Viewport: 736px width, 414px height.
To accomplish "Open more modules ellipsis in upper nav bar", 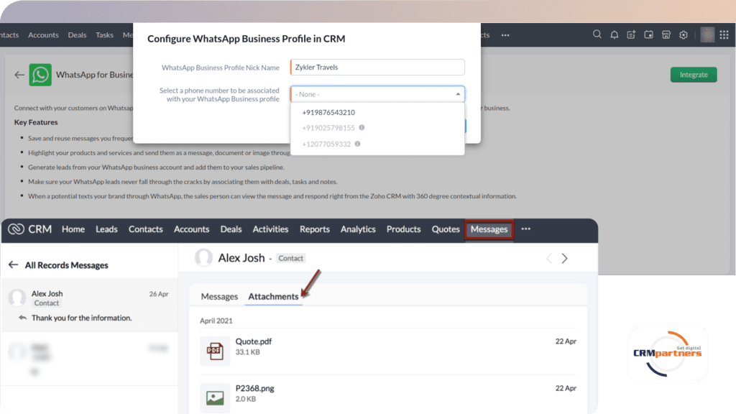I will click(505, 35).
